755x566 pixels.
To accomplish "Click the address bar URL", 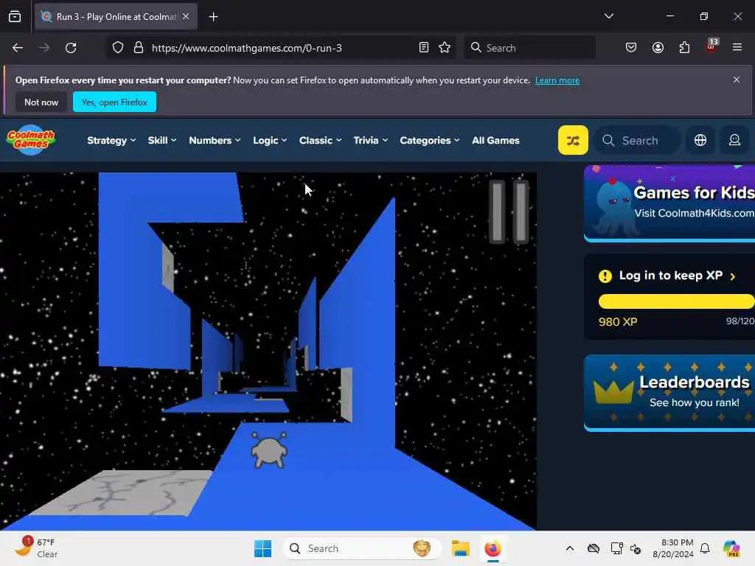I will pyautogui.click(x=246, y=48).
